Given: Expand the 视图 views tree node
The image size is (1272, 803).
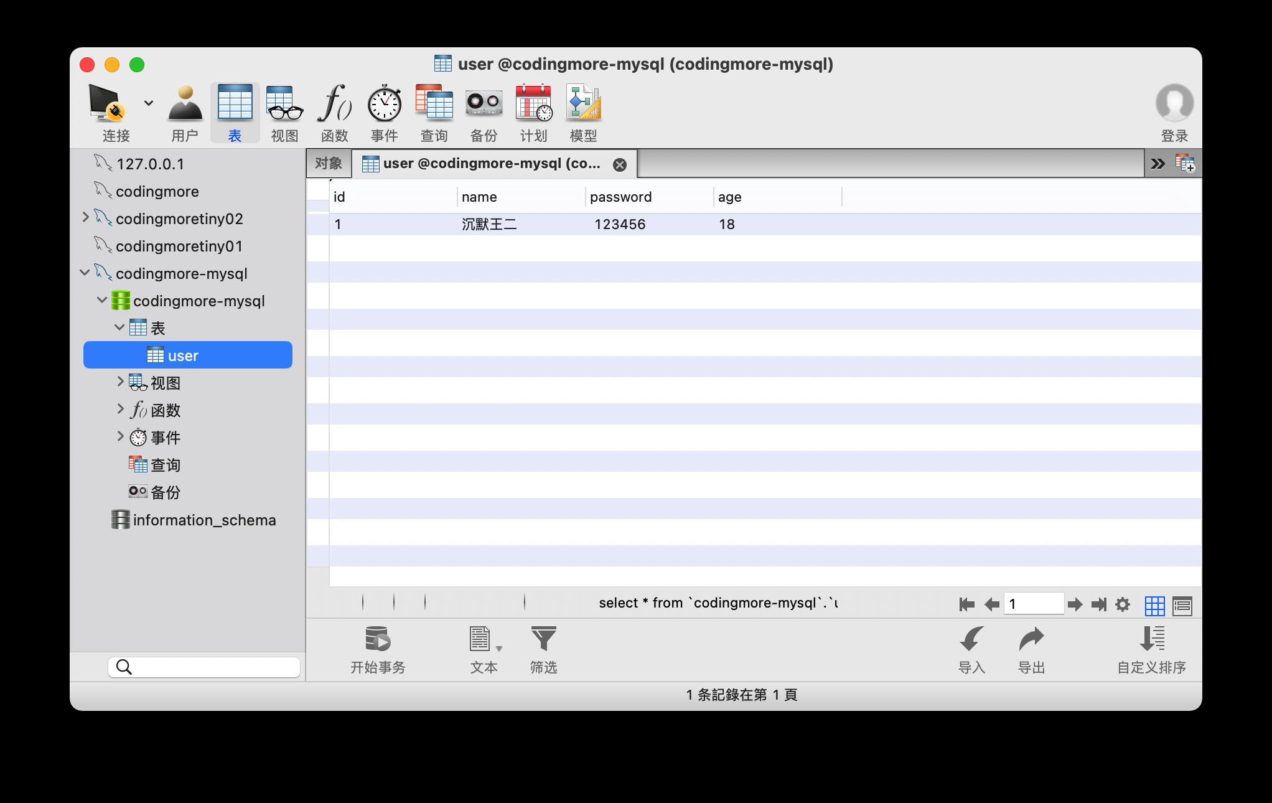Looking at the screenshot, I should click(x=120, y=382).
